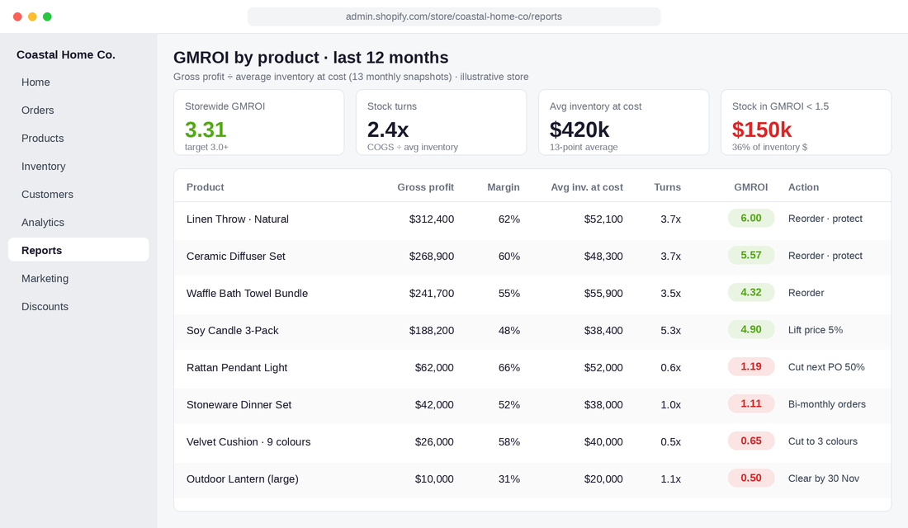
Task: Click the Cut to 3 colours action
Action: 822,441
